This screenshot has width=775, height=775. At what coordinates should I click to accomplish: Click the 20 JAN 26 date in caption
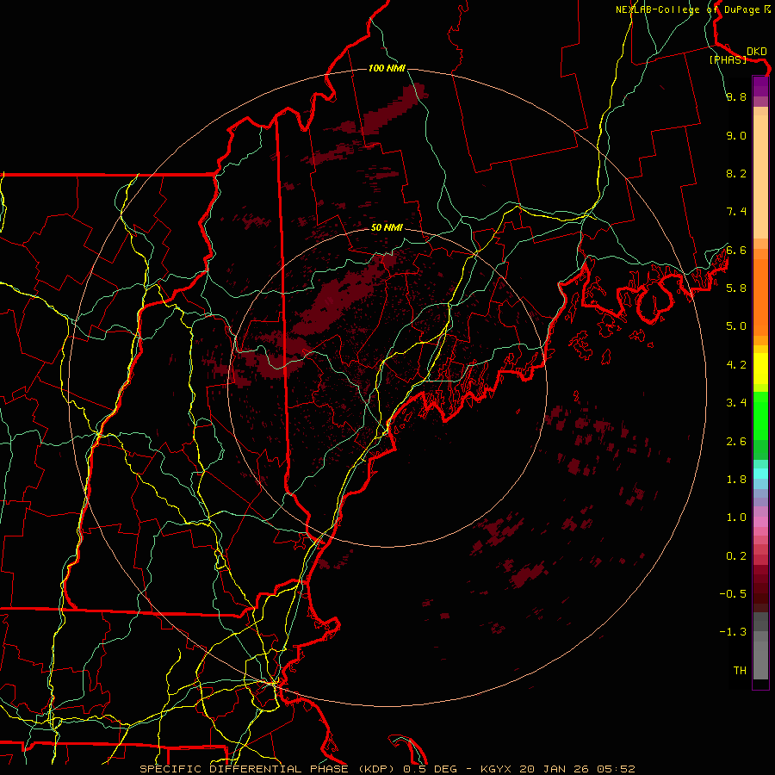tap(554, 769)
